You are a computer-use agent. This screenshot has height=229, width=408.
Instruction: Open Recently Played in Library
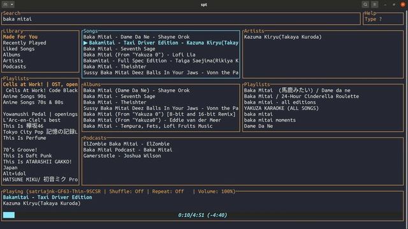click(24, 43)
